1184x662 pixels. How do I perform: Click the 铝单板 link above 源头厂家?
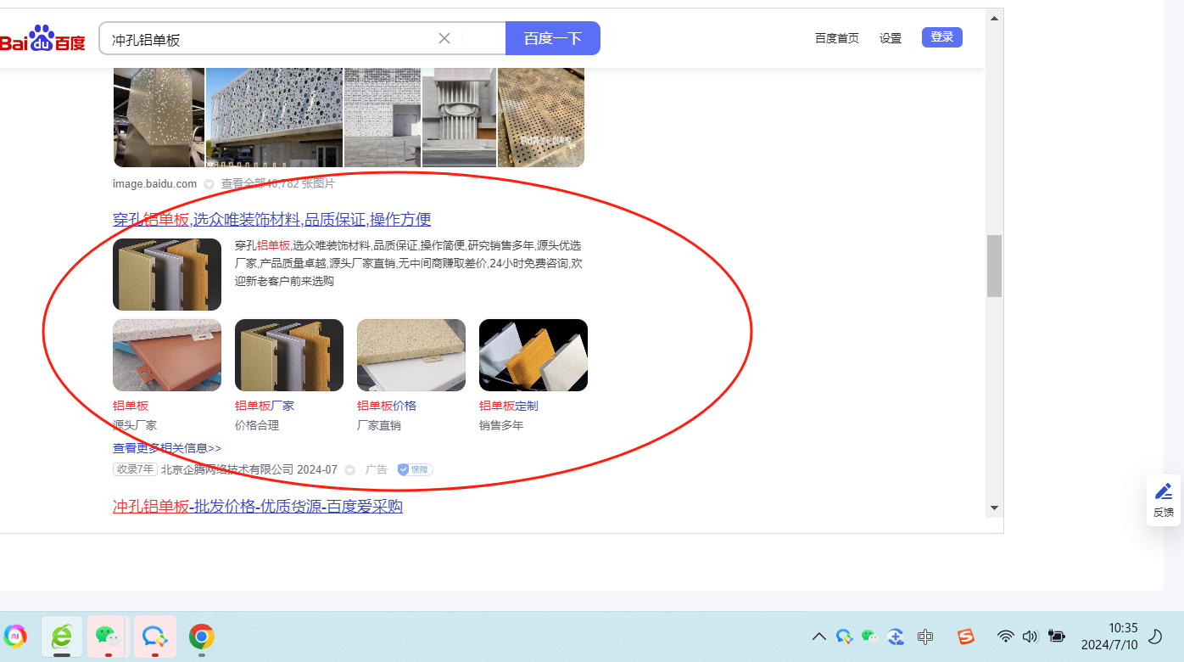point(131,406)
